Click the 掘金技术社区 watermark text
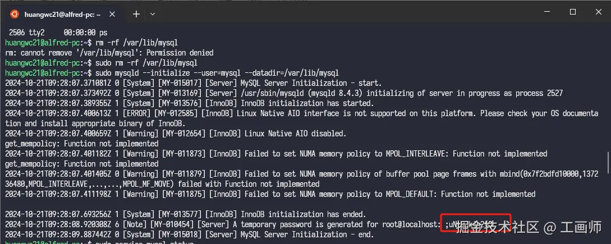The image size is (611, 244). (497, 227)
